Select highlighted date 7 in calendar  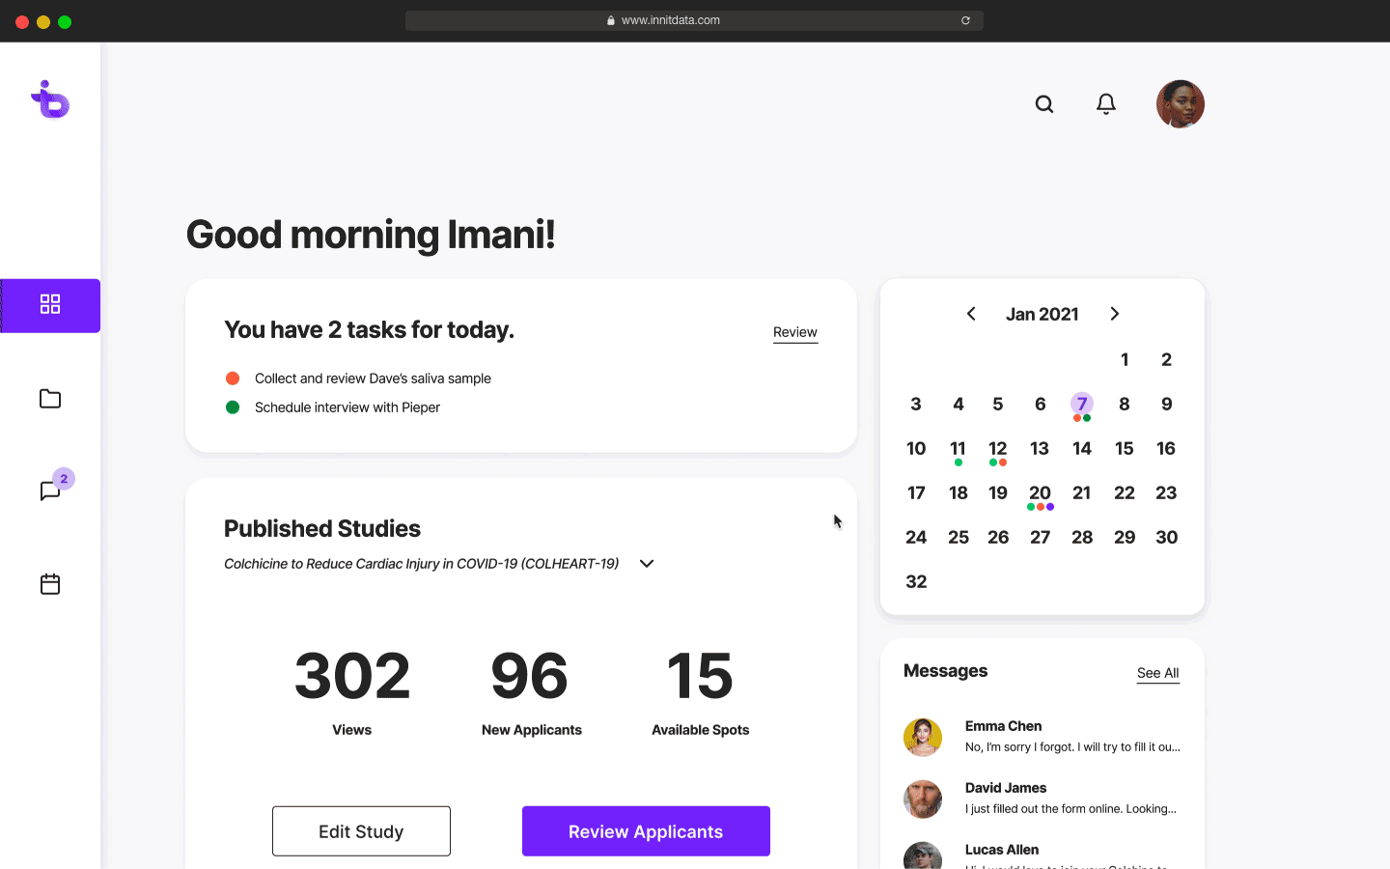1082,404
